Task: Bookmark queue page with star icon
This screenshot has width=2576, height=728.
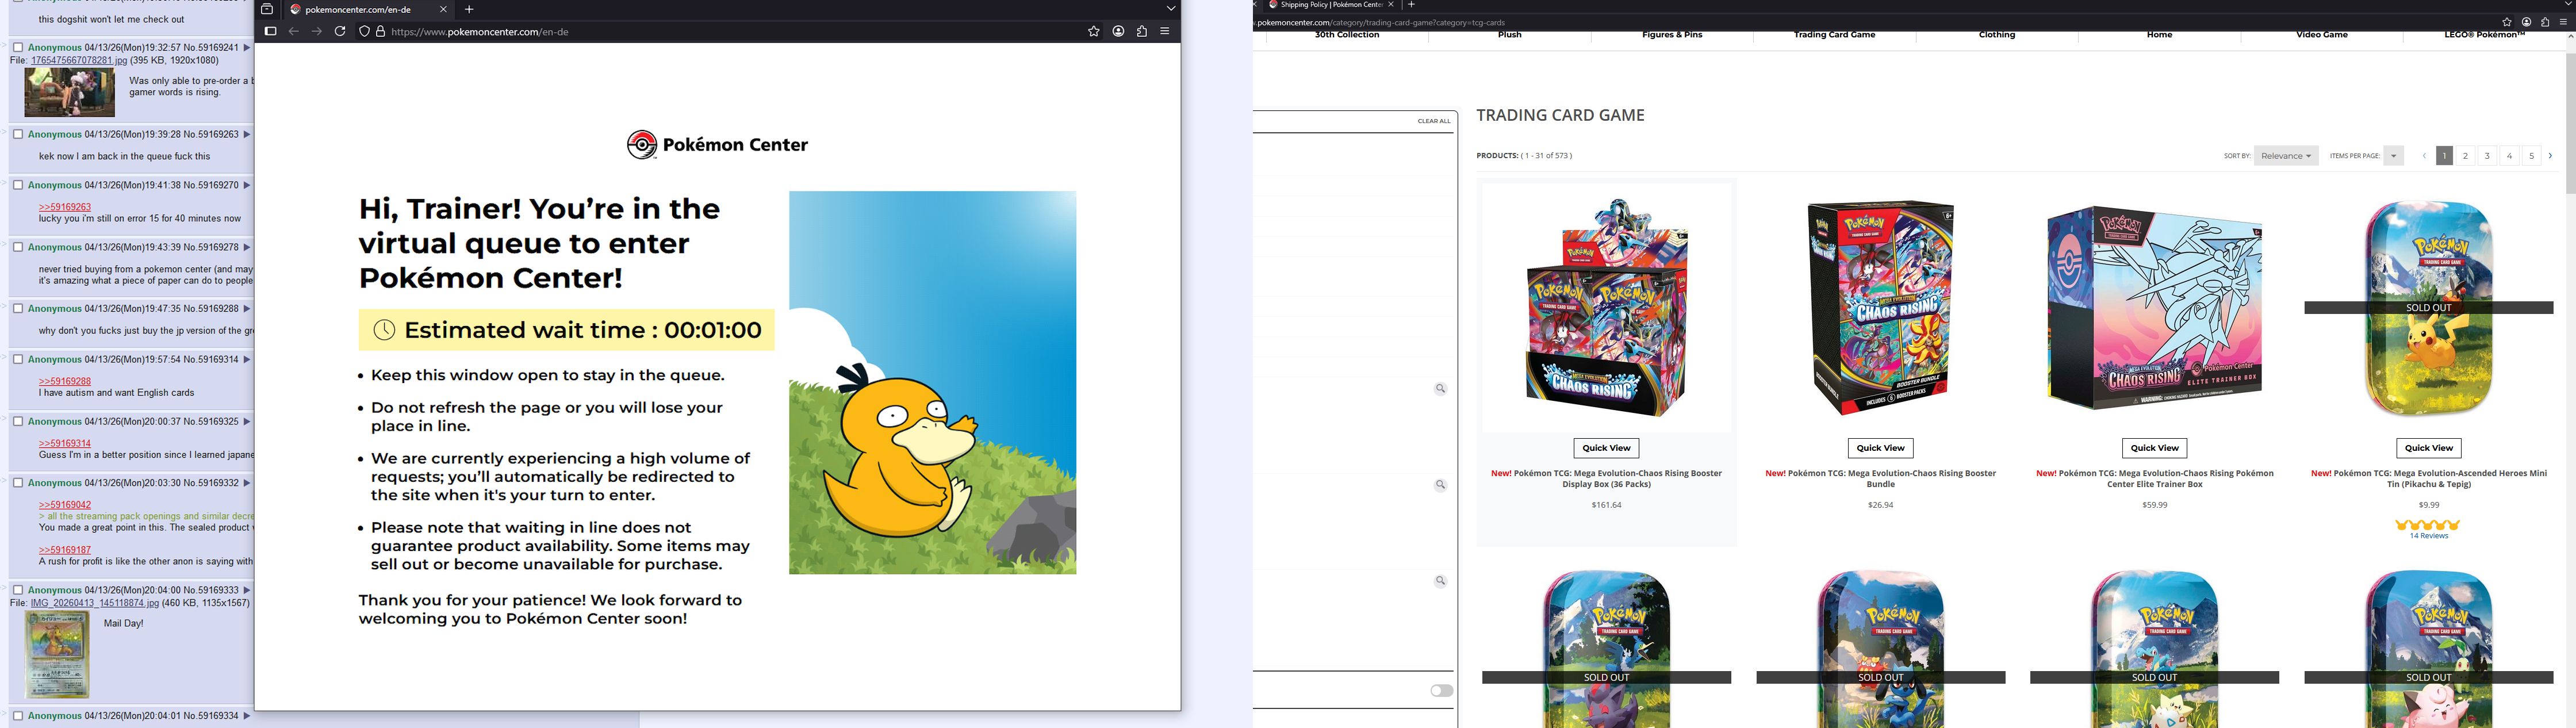Action: click(1093, 32)
